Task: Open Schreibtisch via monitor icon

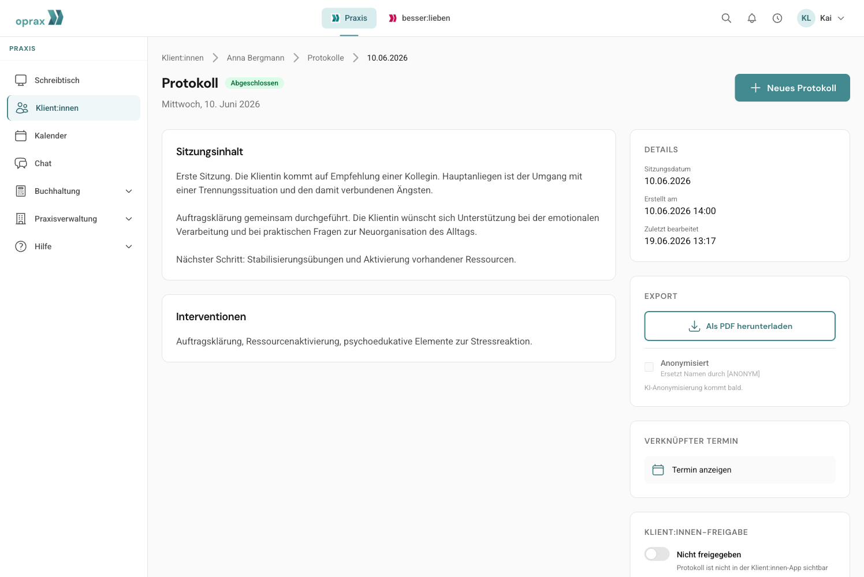Action: (21, 80)
